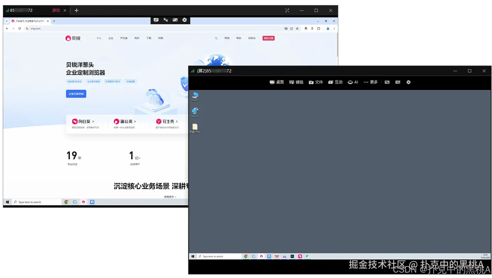
Task: Click the second screen-switch icon after 更多
Action: tap(398, 82)
